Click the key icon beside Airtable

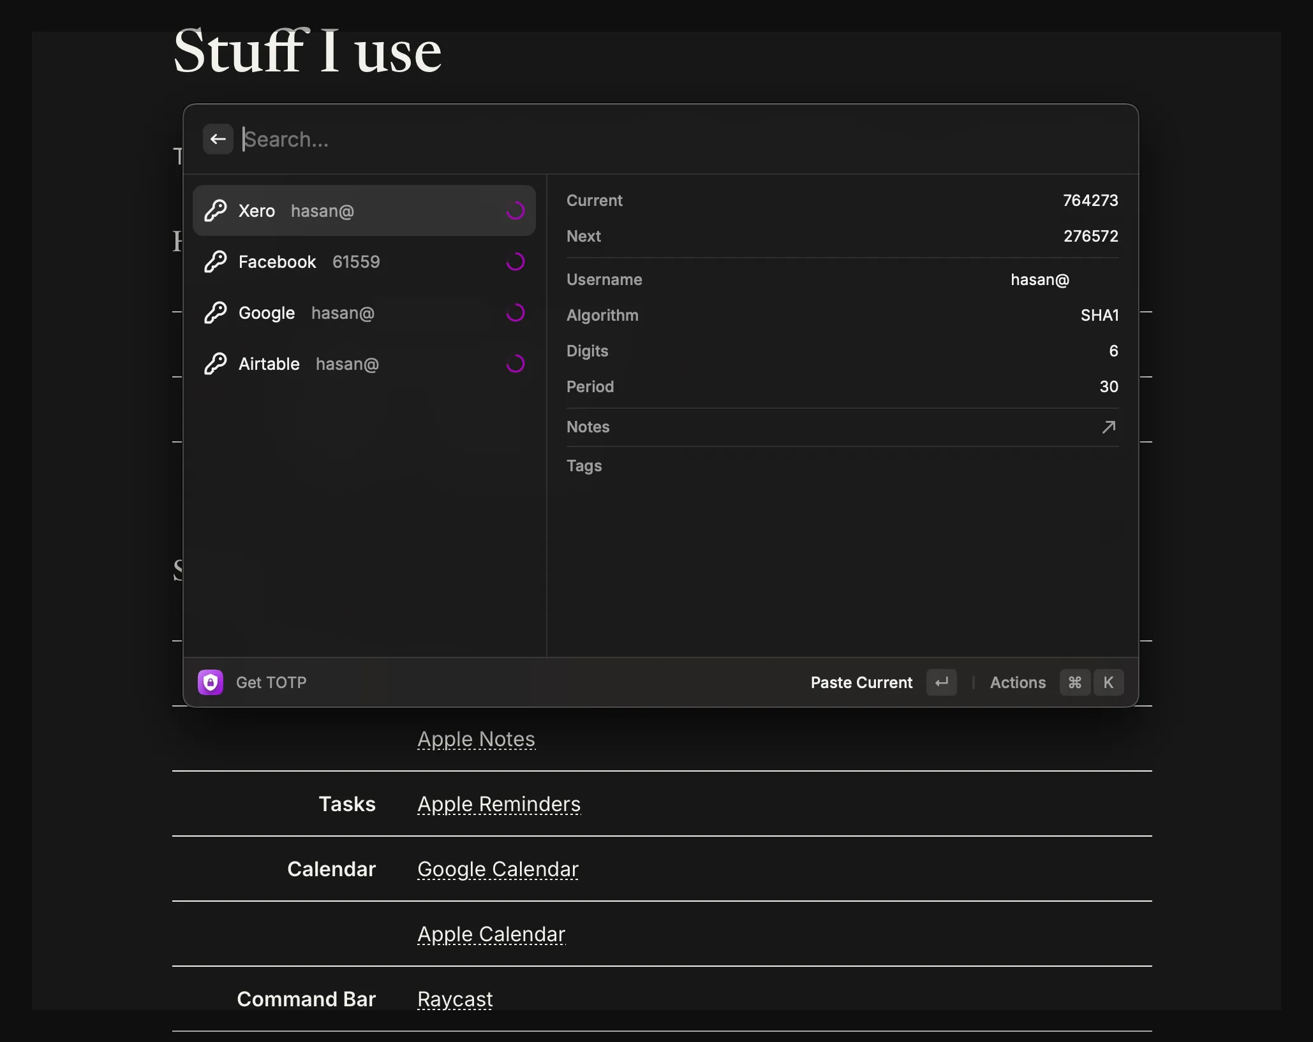click(216, 363)
